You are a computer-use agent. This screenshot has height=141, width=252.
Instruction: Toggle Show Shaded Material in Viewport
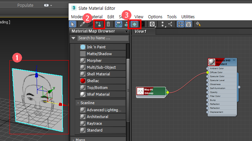[134, 24]
